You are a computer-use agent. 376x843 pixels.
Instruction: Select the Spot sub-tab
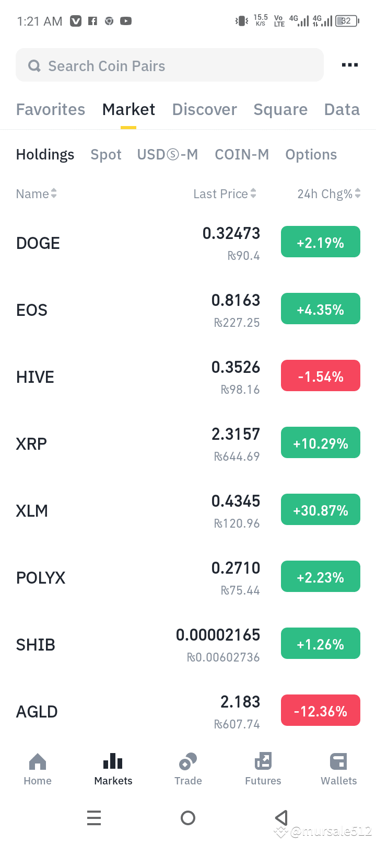106,155
